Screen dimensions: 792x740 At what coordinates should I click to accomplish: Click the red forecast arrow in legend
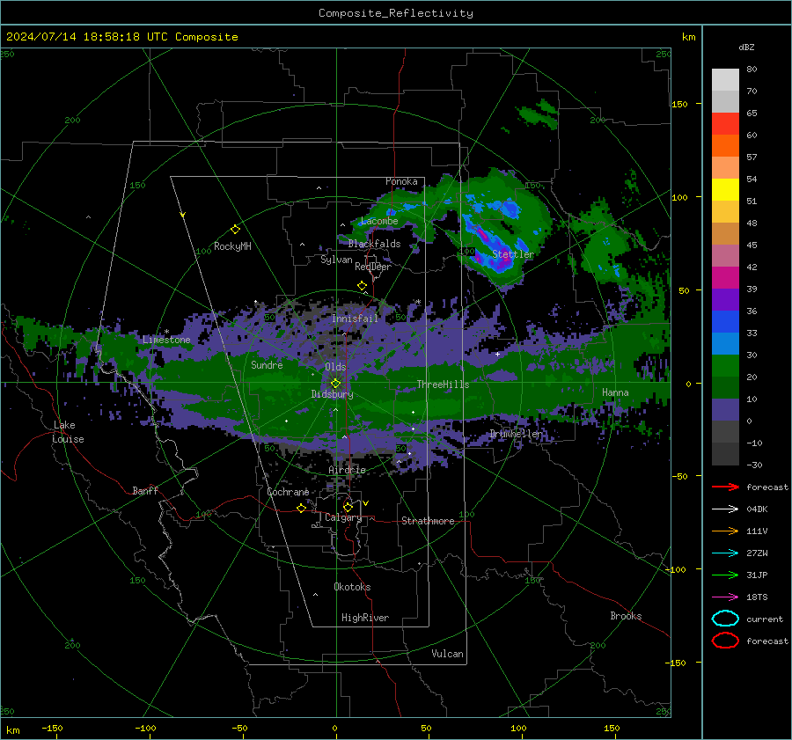click(725, 487)
